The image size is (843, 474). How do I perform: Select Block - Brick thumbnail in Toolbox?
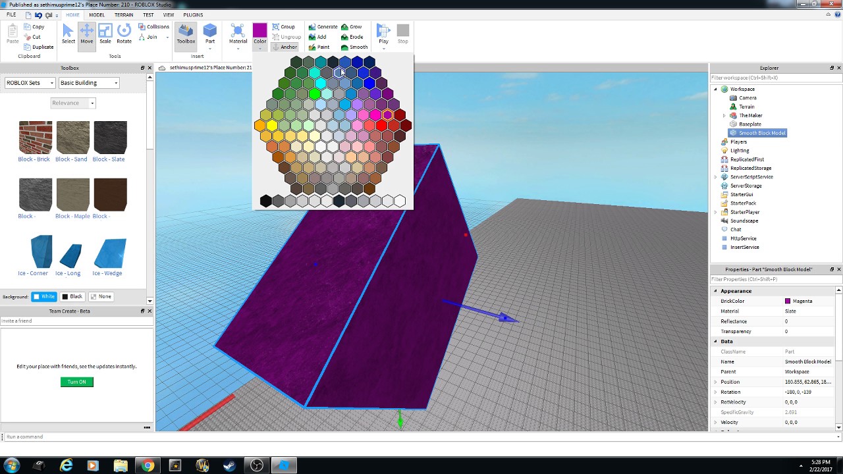coord(35,137)
